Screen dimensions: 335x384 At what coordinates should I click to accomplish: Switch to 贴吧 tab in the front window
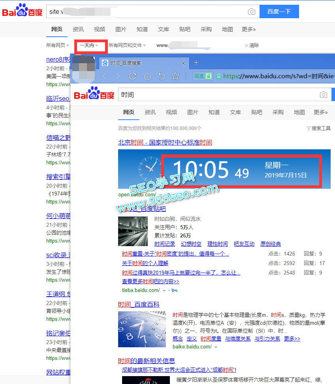click(x=257, y=113)
